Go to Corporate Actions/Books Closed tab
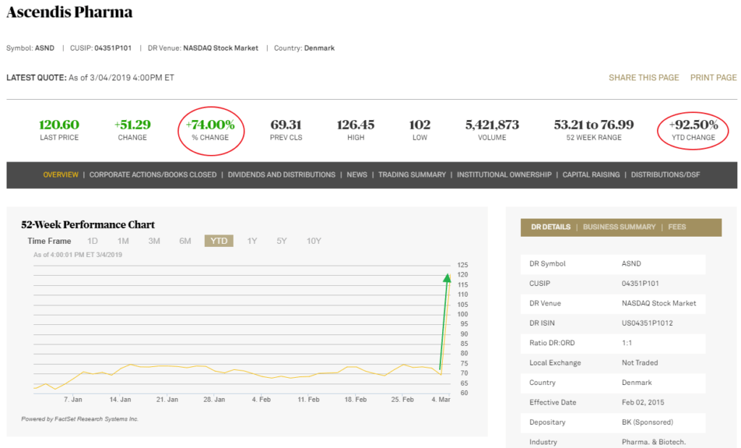The height and width of the screenshot is (448, 741). [153, 175]
